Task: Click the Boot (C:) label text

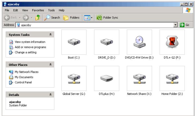Action: tap(74, 58)
